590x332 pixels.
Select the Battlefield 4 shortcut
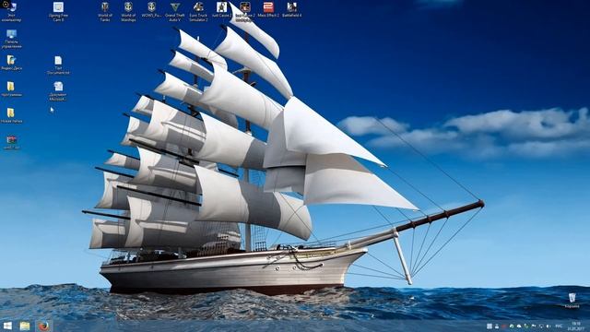coord(291,10)
